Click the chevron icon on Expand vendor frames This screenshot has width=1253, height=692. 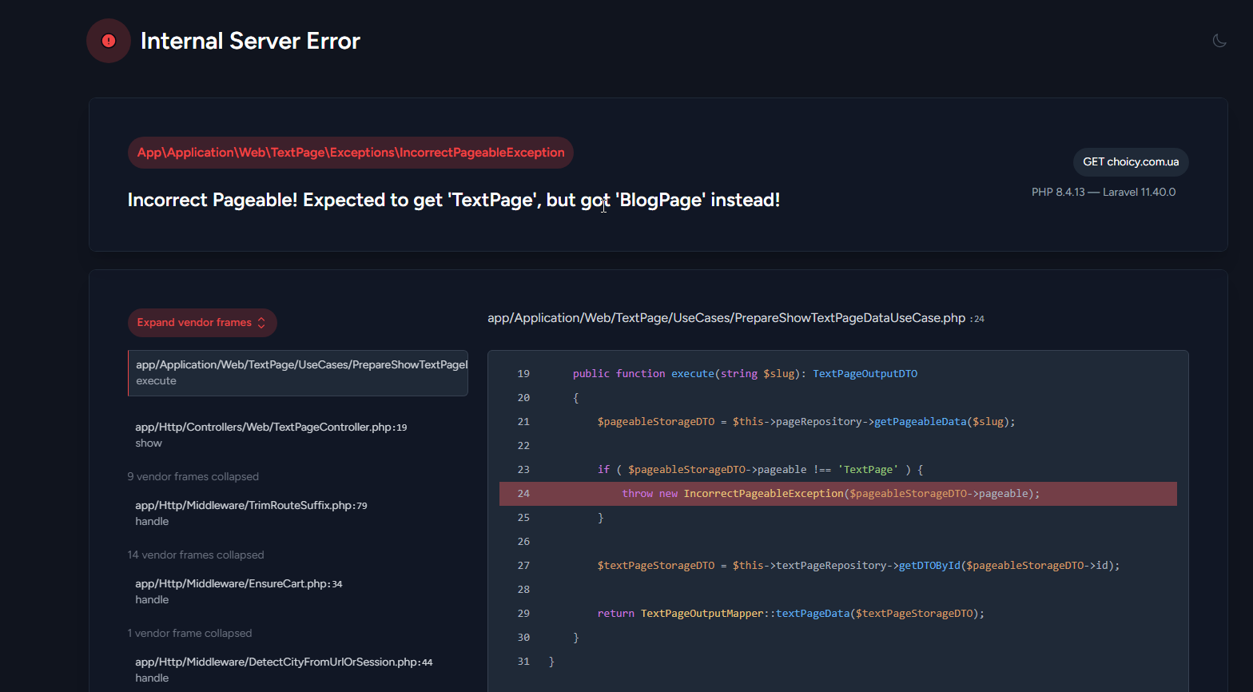pos(261,323)
